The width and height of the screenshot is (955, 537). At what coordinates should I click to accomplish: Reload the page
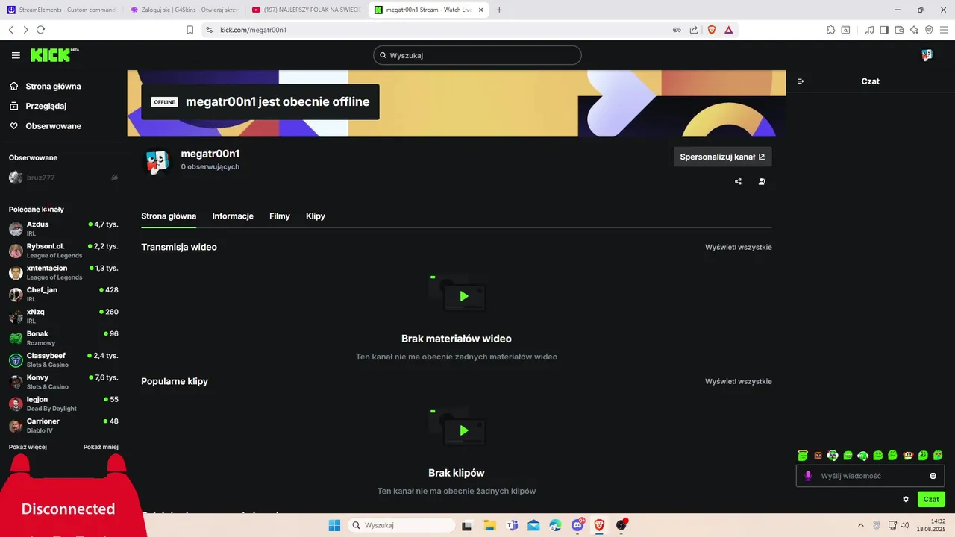click(40, 30)
